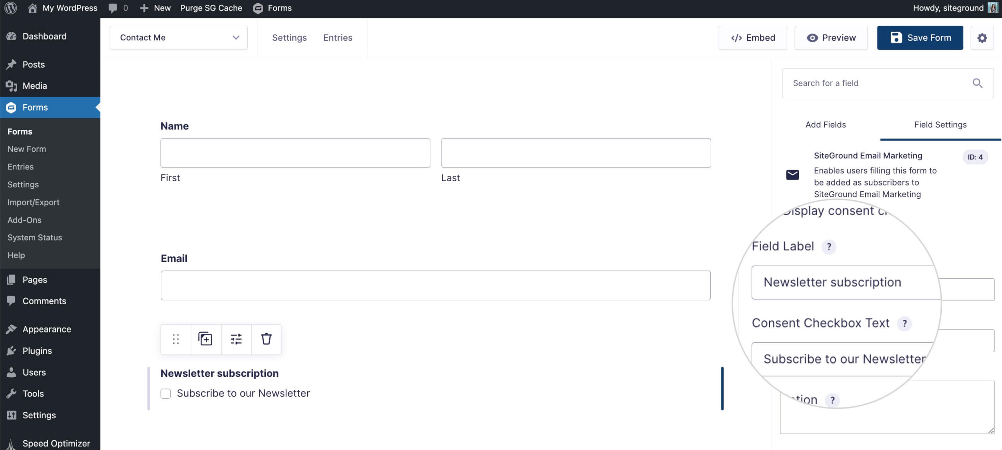Screen dimensions: 1002x450
Task: Switch to Add Fields tab
Action: [x=825, y=125]
